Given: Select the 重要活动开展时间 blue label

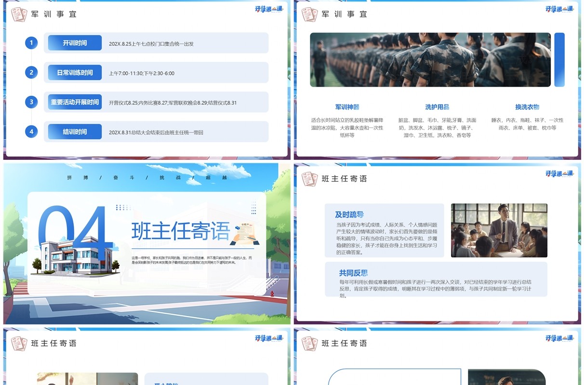Looking at the screenshot, I should pos(75,102).
